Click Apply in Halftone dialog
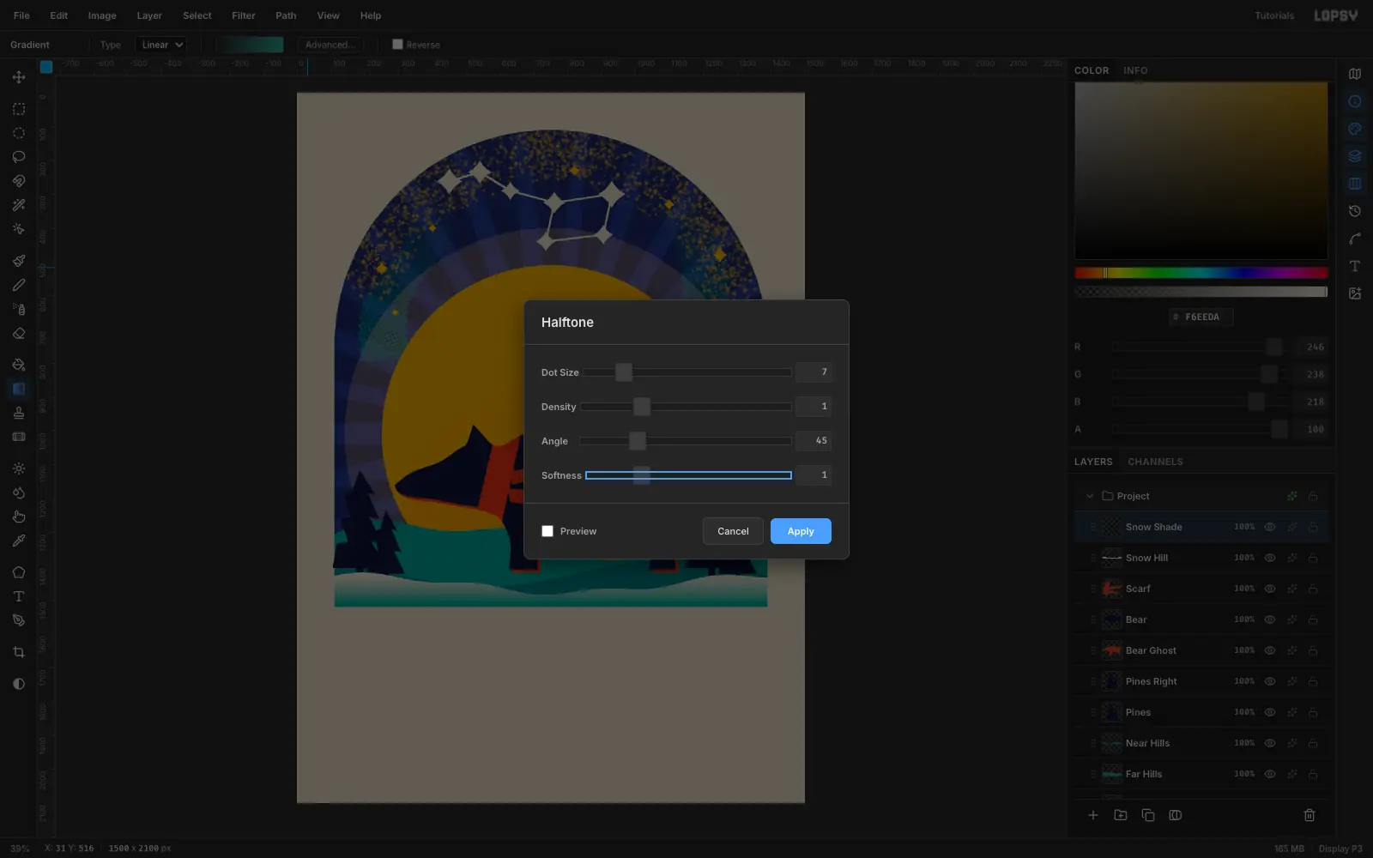The image size is (1373, 858). (801, 531)
